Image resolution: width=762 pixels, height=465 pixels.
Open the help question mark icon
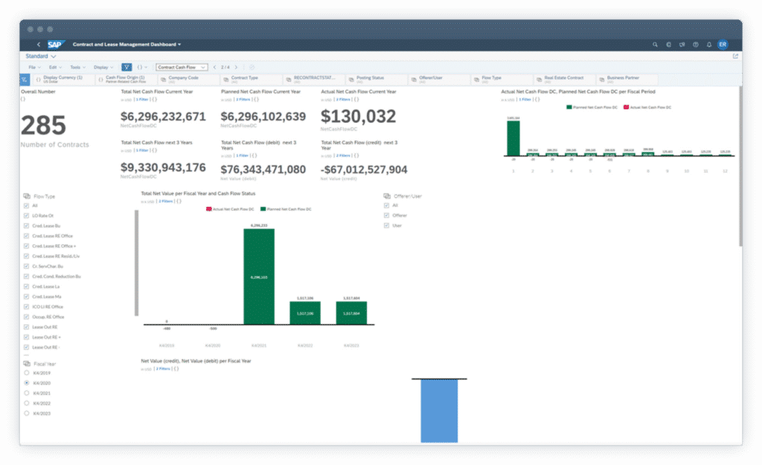click(x=695, y=45)
